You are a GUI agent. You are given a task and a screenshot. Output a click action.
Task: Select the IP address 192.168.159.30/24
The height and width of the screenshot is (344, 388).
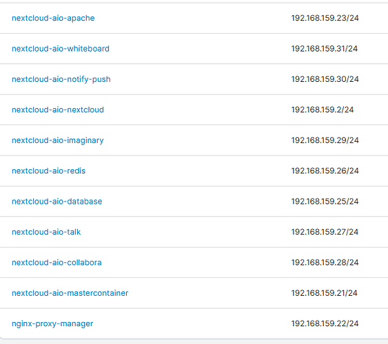point(325,79)
